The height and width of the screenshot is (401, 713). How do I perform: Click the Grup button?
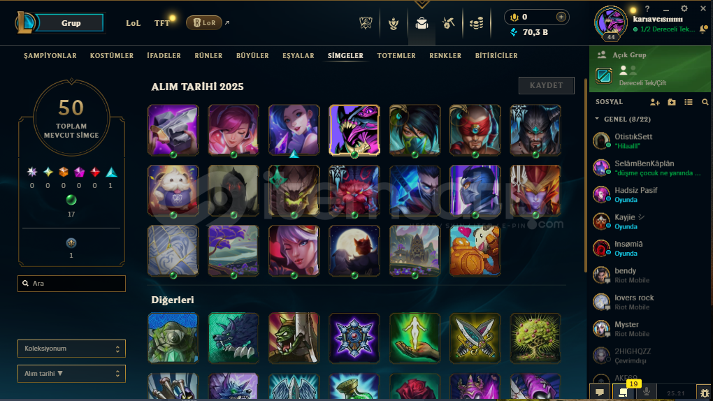pos(71,23)
